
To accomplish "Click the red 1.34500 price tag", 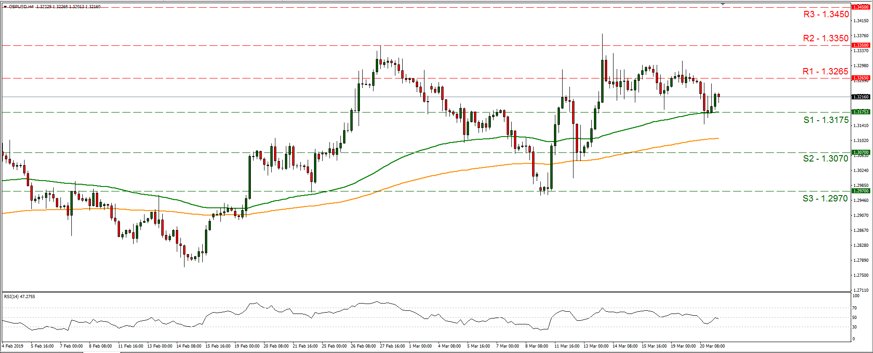I will click(x=860, y=7).
